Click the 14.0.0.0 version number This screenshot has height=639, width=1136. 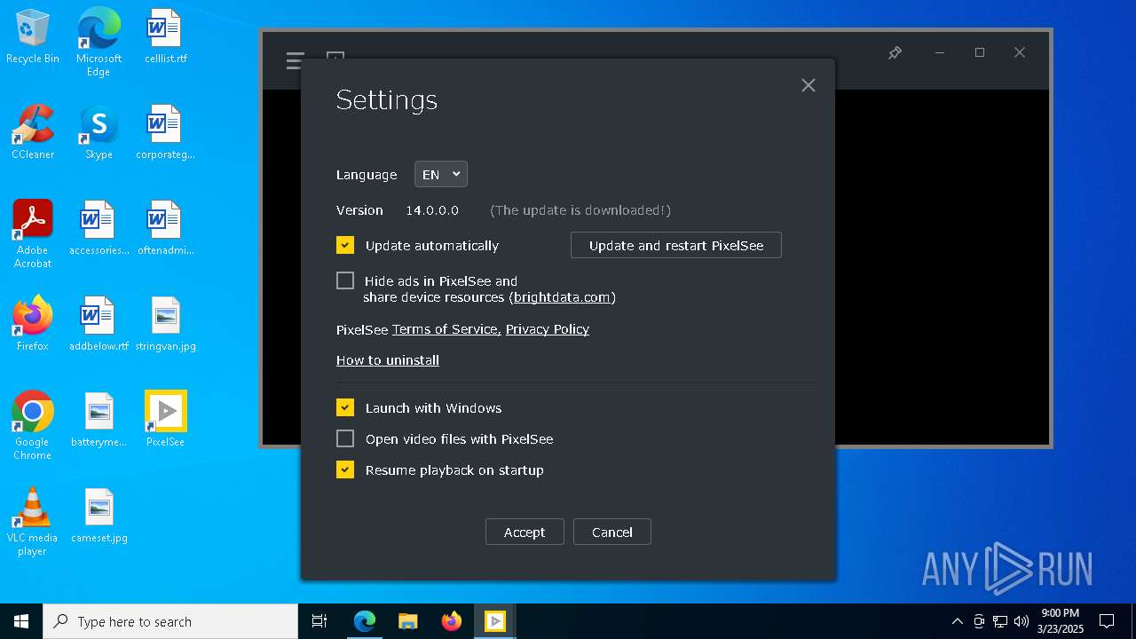(432, 210)
